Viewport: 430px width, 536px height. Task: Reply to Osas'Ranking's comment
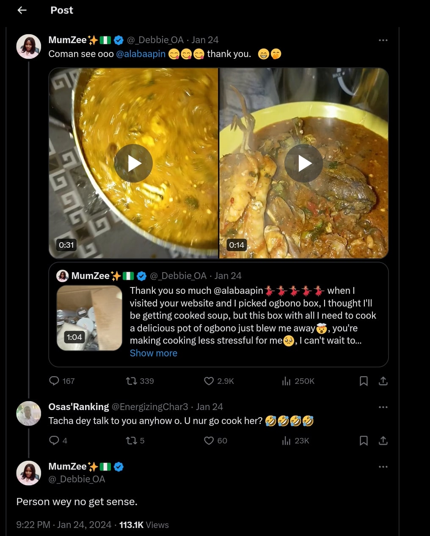[54, 440]
